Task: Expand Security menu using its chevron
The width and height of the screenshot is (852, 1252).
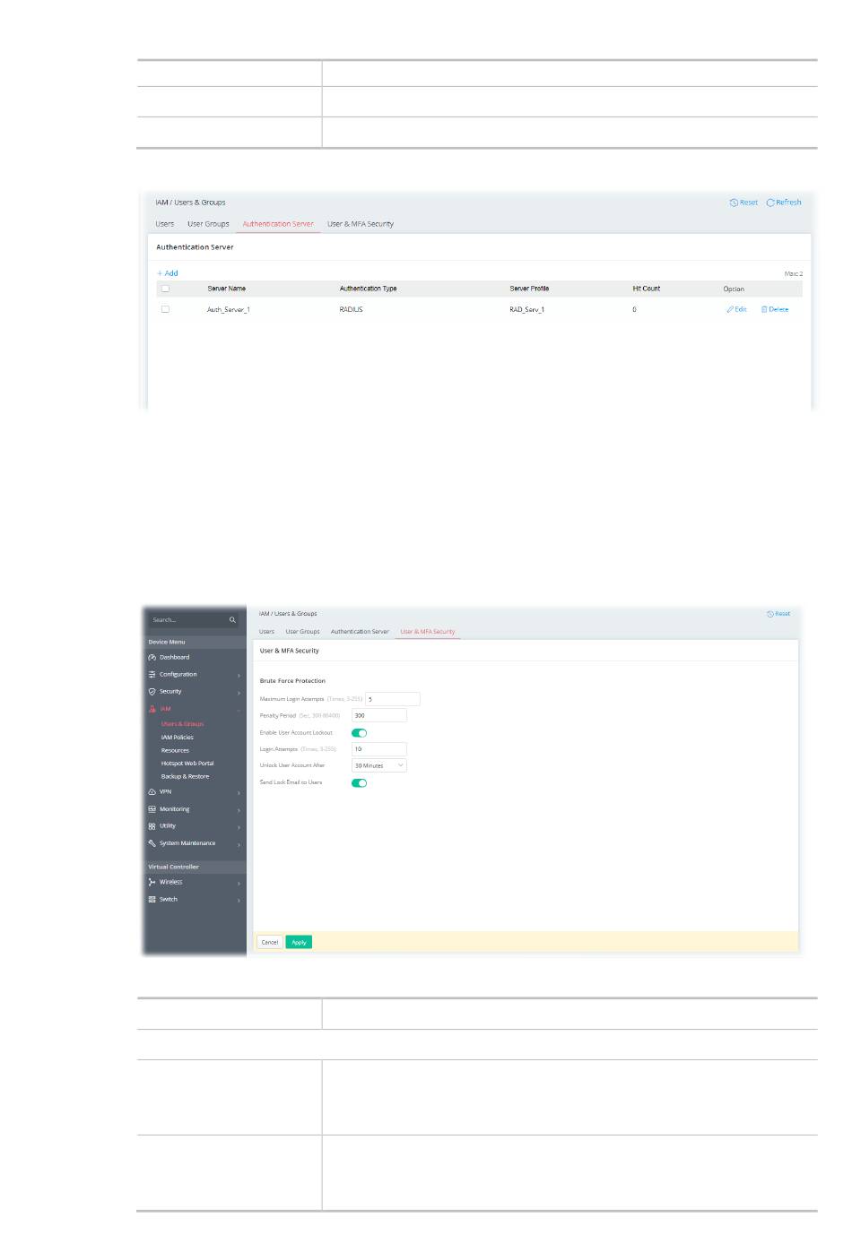Action: pyautogui.click(x=239, y=692)
